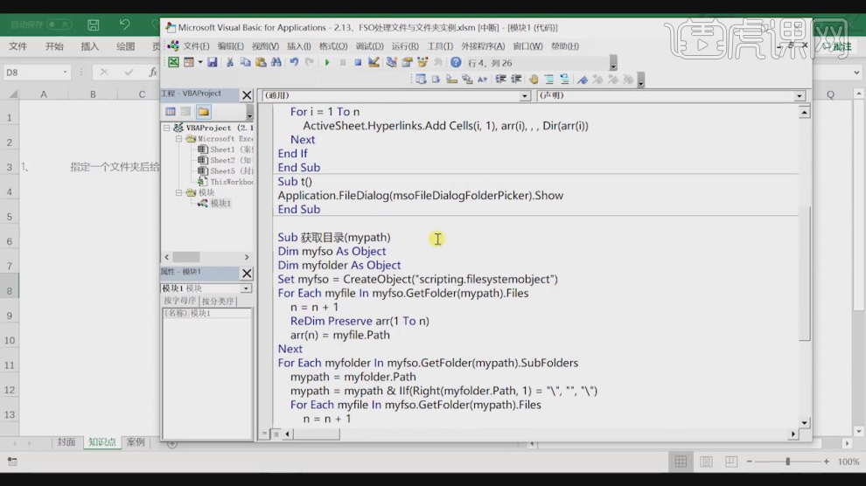Viewport: 866px width, 486px height.
Task: Switch to the 案例 sheet tab in Excel
Action: coord(136,442)
